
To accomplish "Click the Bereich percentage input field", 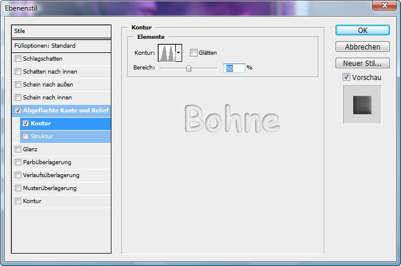I will coord(234,68).
